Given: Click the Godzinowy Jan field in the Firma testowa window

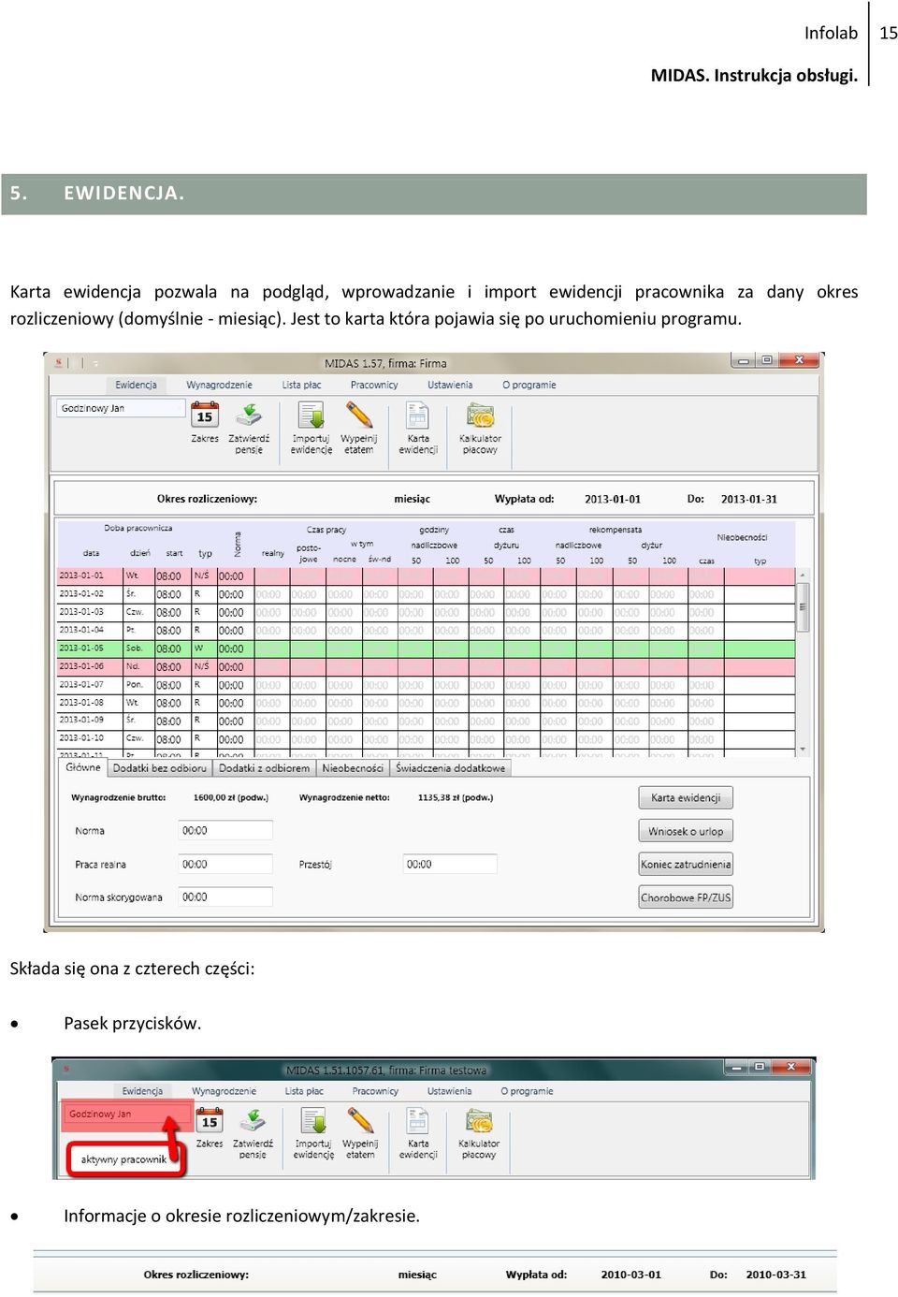Looking at the screenshot, I should coord(126,1115).
